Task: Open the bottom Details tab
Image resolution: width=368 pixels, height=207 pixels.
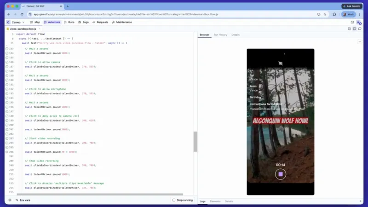Action: point(229,201)
